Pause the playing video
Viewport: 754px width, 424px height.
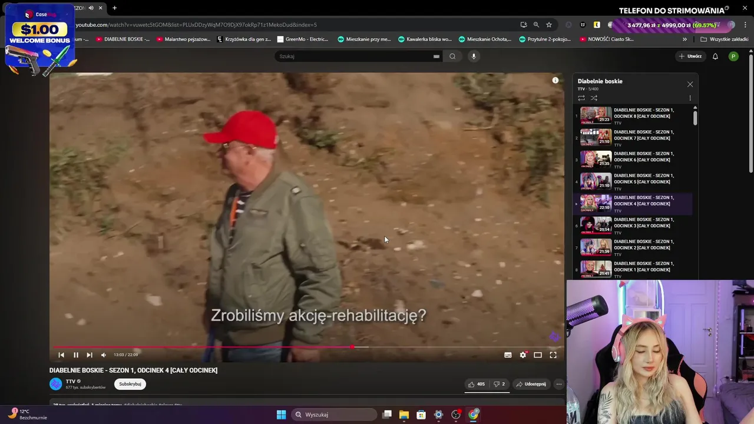point(75,355)
